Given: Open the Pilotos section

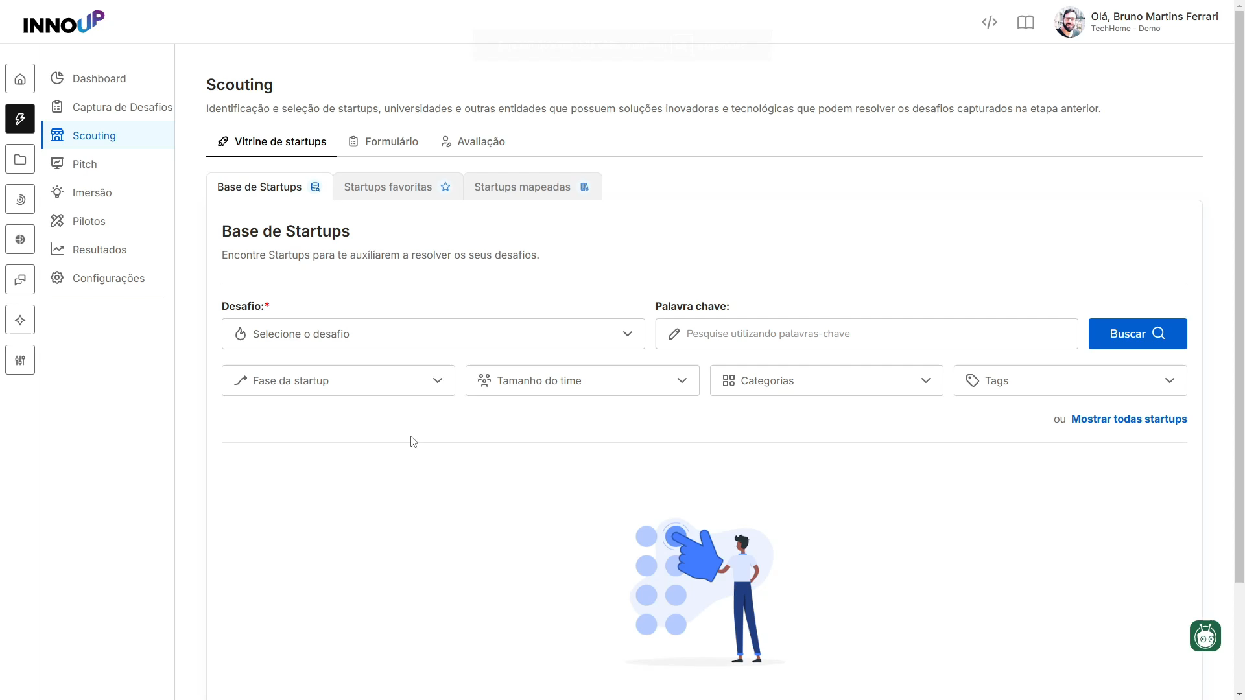Looking at the screenshot, I should tap(108, 221).
